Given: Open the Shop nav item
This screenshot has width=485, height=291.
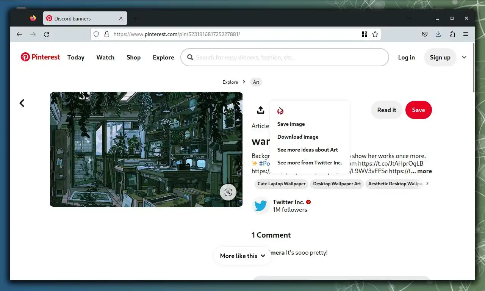Looking at the screenshot, I should (x=133, y=57).
